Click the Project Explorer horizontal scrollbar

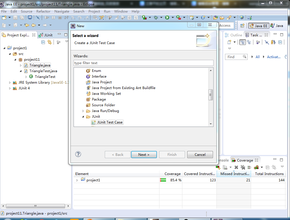(35, 206)
